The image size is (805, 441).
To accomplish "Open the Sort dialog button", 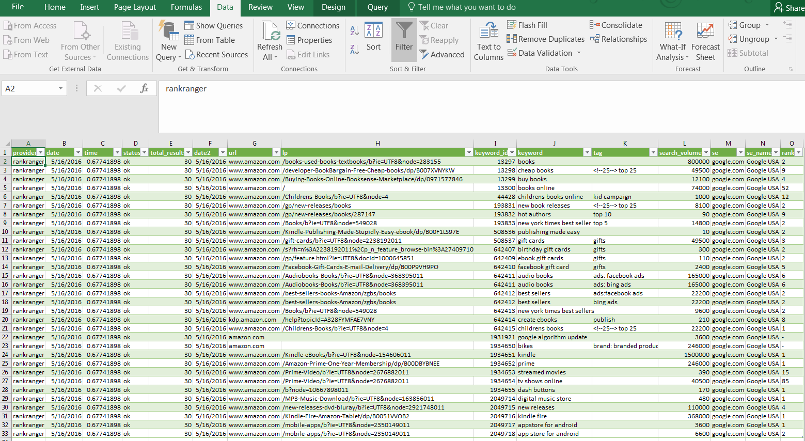I will point(373,36).
